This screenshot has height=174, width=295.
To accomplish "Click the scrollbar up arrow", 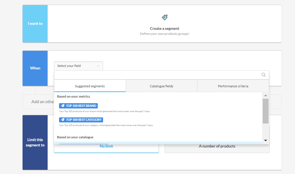I will 265,95.
